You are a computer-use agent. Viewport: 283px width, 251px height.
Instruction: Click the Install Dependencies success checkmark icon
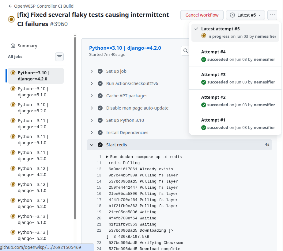[100, 133]
